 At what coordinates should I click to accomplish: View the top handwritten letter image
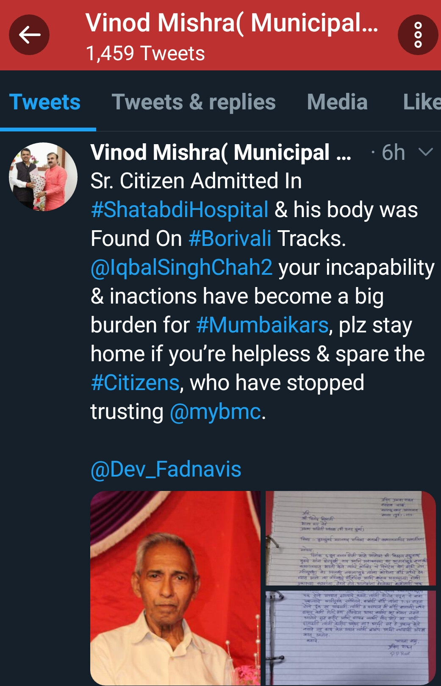click(350, 538)
